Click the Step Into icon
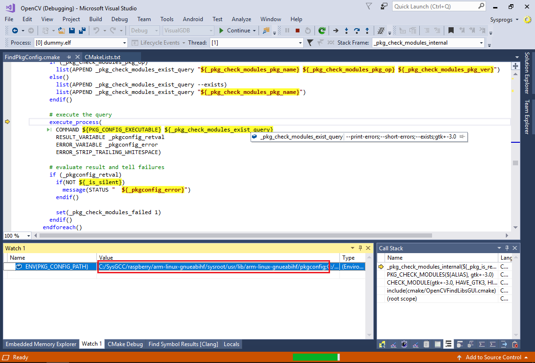 tap(346, 31)
